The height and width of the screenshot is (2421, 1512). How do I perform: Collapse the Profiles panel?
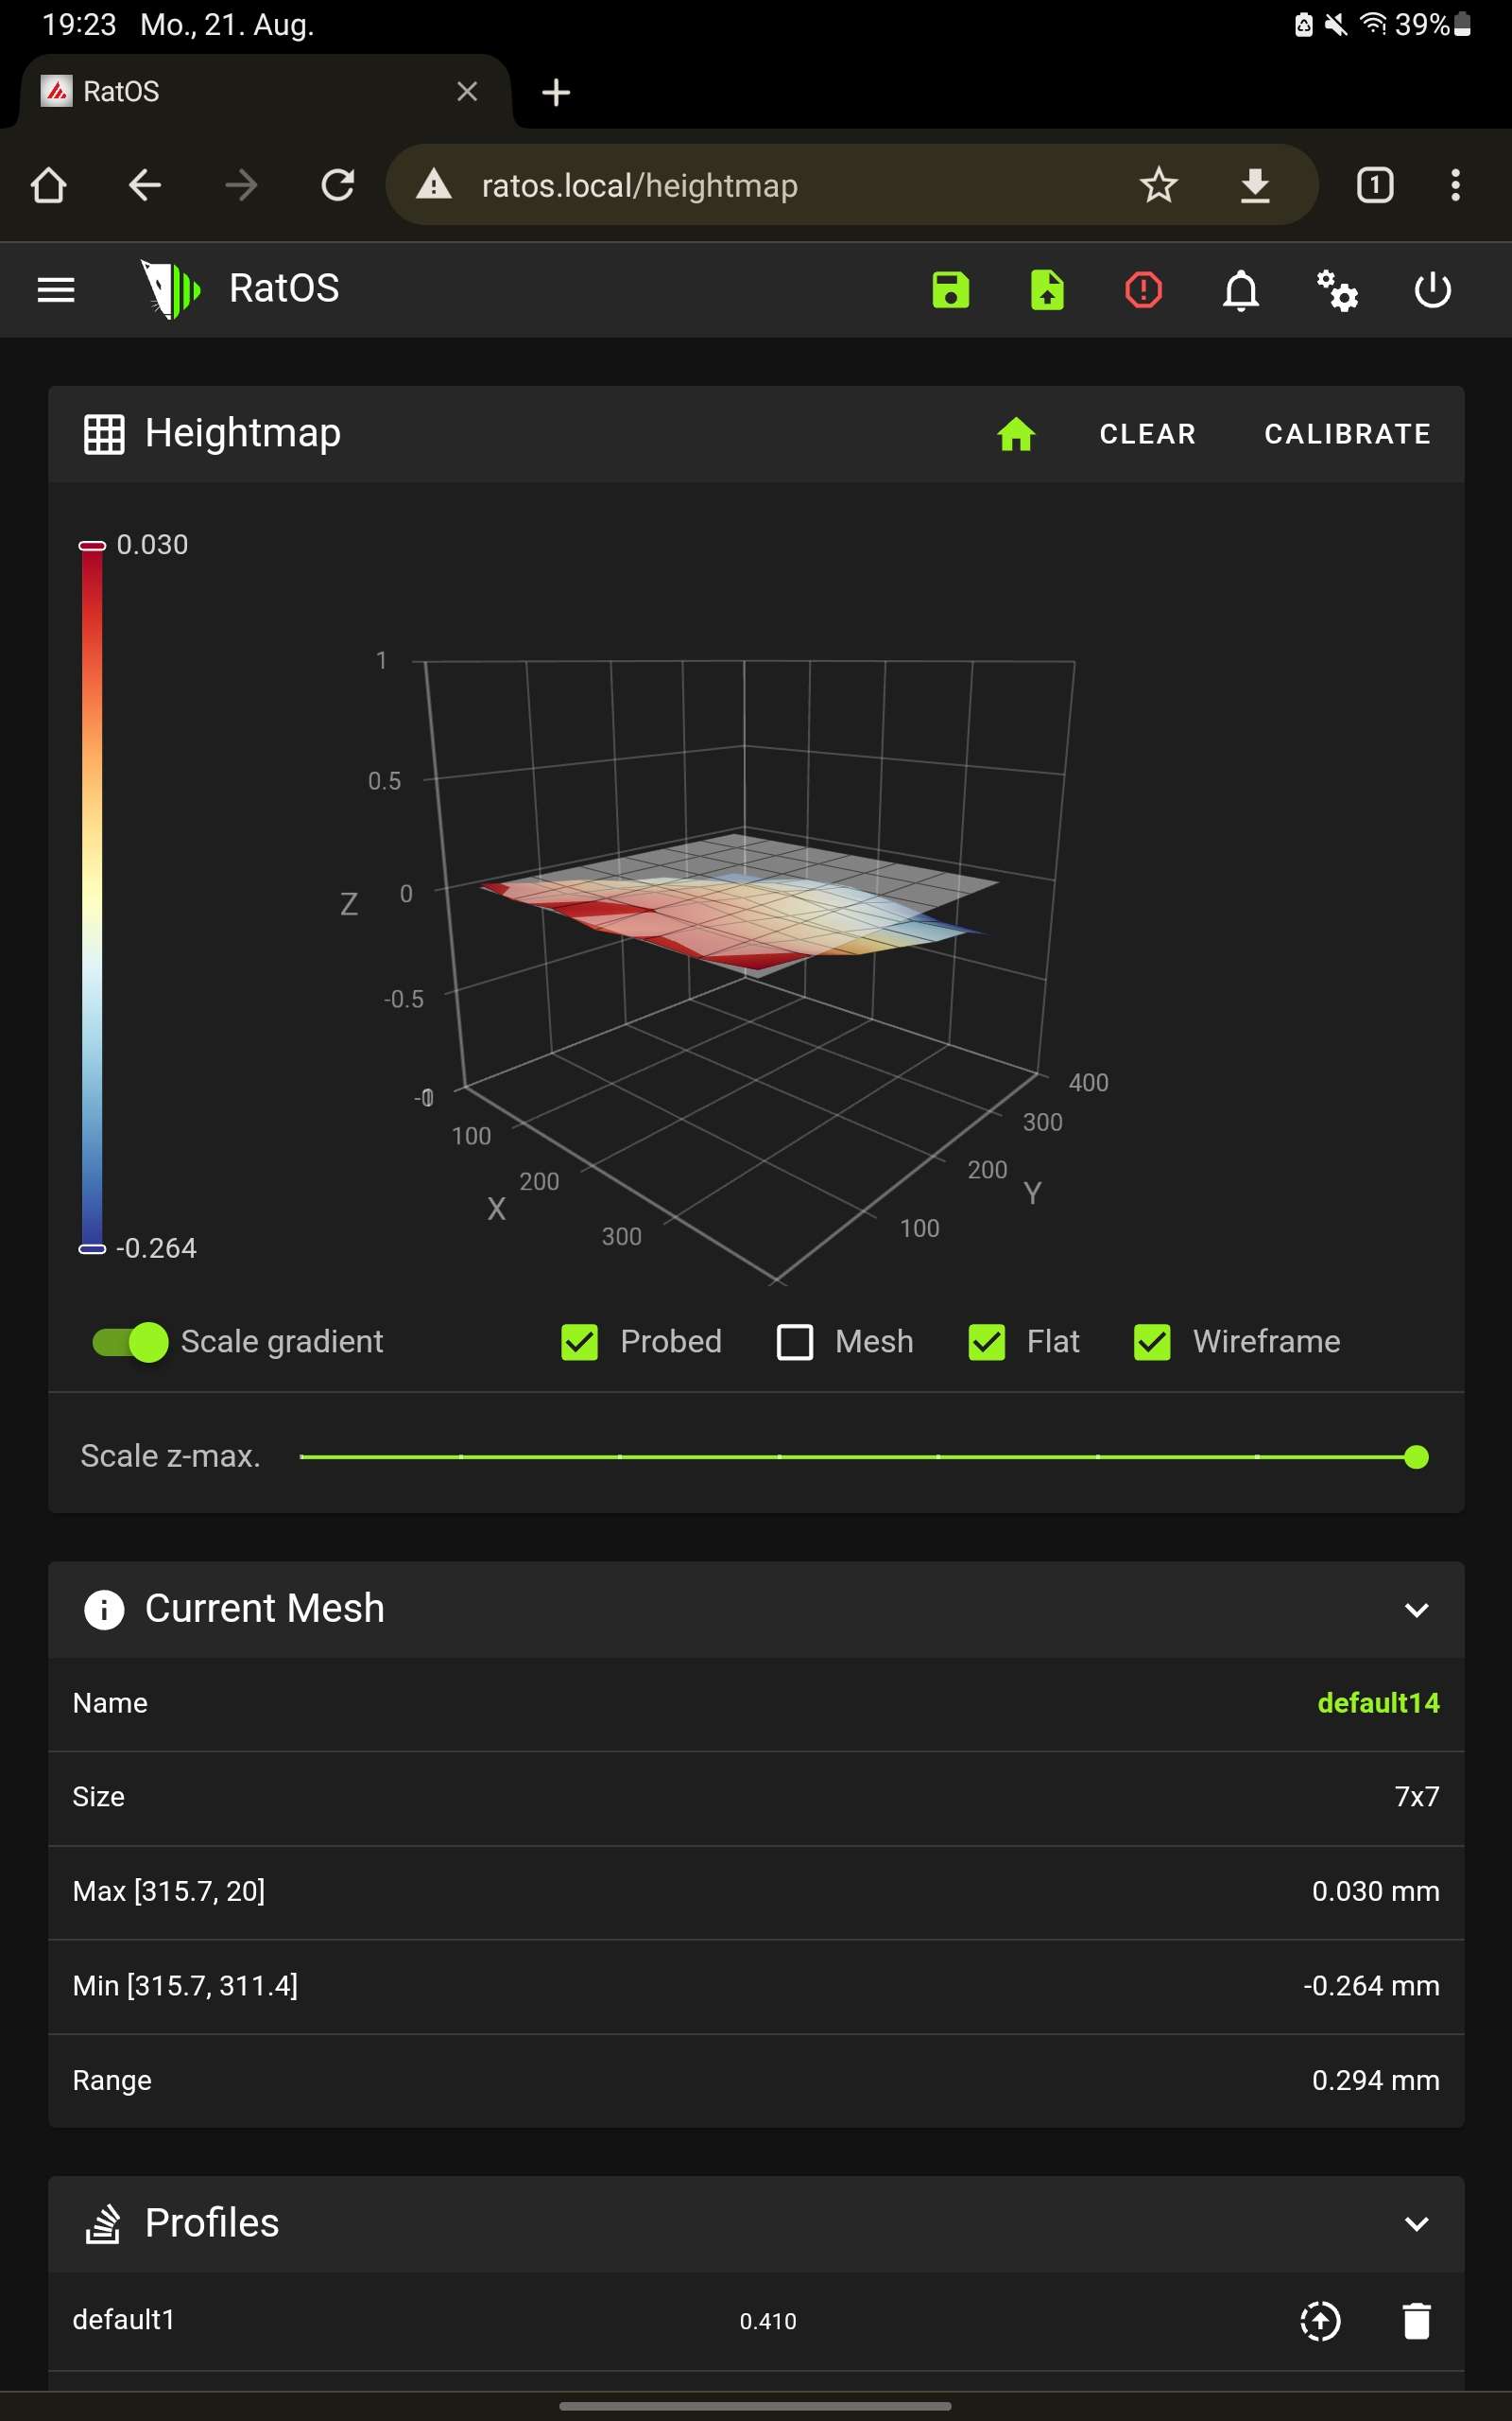(x=1416, y=2223)
